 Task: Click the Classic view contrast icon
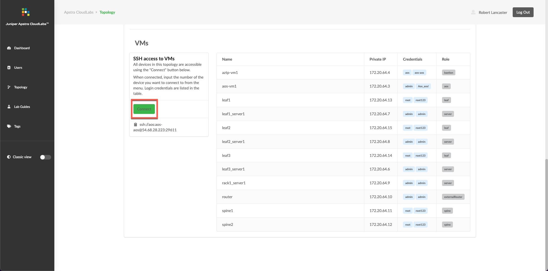point(9,157)
